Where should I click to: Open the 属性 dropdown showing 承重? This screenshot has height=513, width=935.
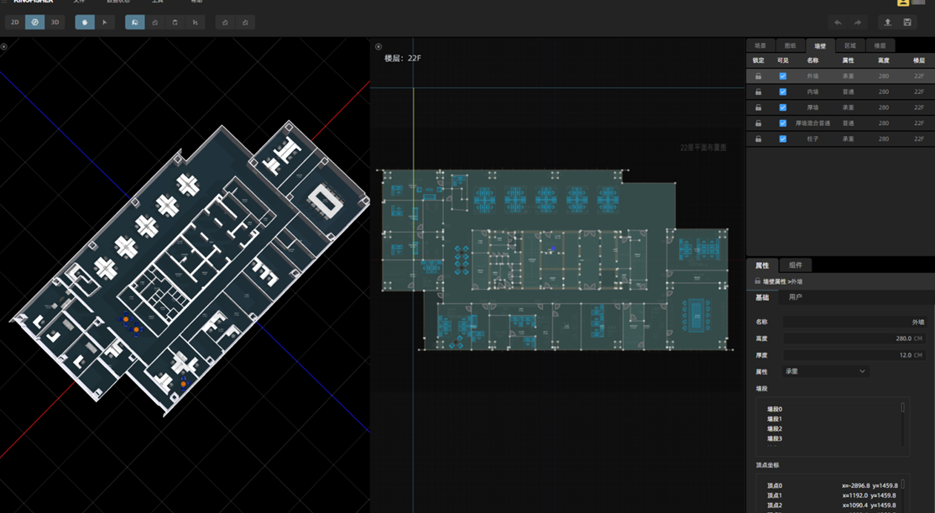pyautogui.click(x=825, y=371)
